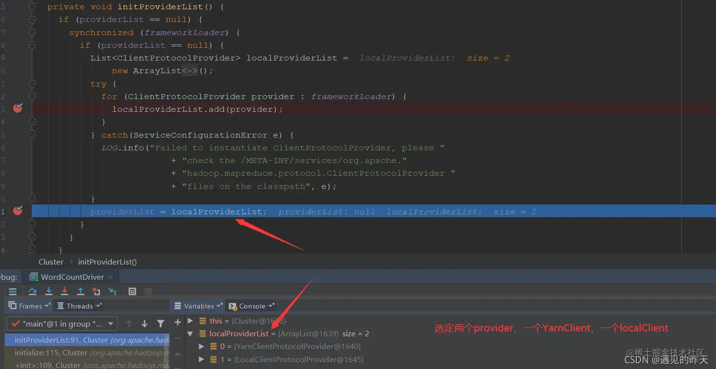Click the Drop Frame icon
The height and width of the screenshot is (369, 716).
96,291
